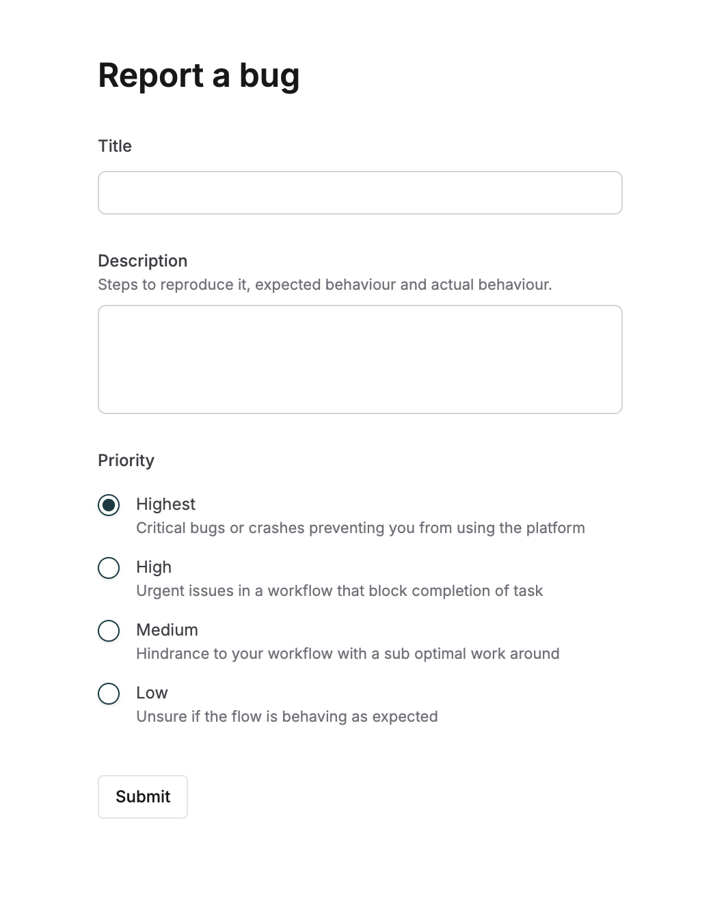Click the High option label text
The image size is (726, 909).
click(x=153, y=567)
